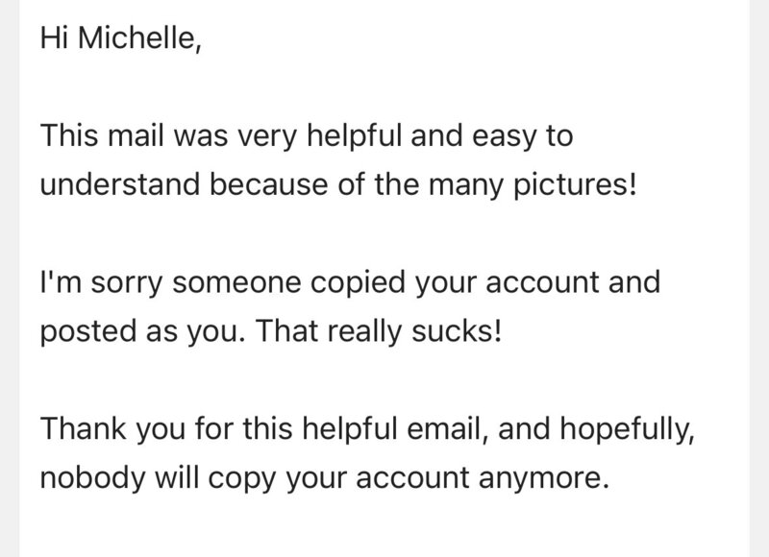Place cursor on the word sucks!

457,331
